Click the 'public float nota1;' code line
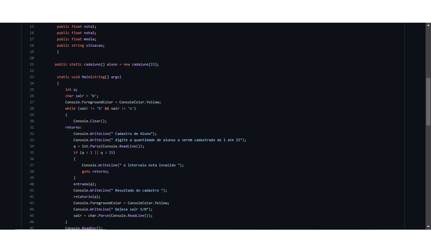 77,26
